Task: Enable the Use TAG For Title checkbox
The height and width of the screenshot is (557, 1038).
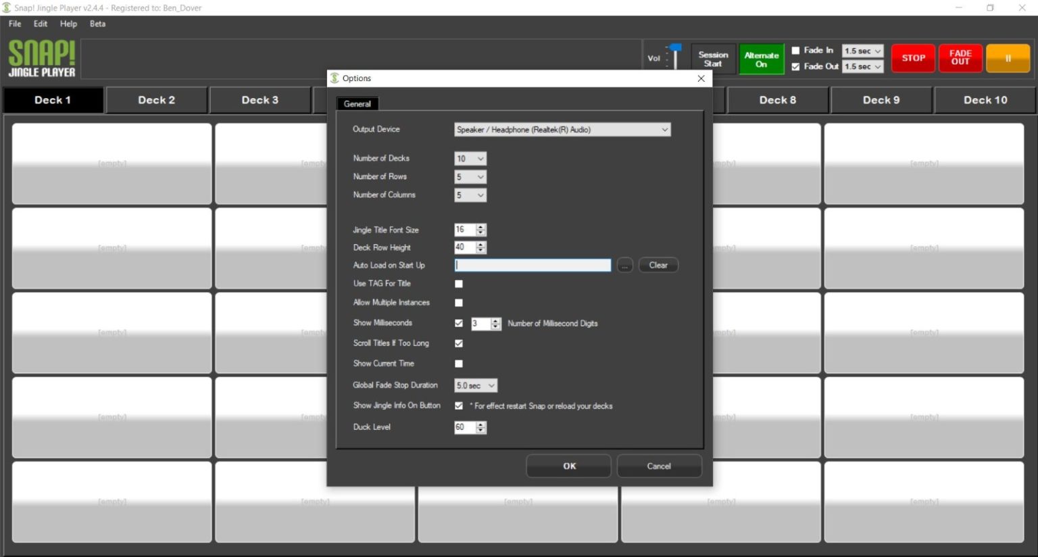Action: 459,284
